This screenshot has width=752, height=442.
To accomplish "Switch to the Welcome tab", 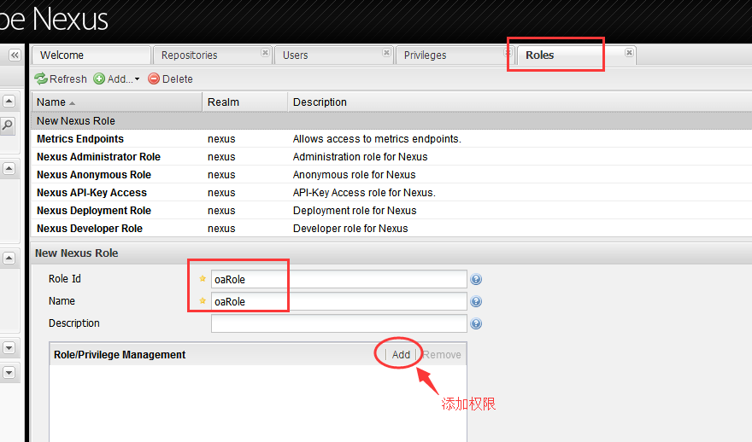I will pyautogui.click(x=91, y=55).
